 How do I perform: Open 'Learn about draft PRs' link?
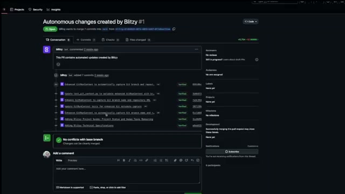234,60
